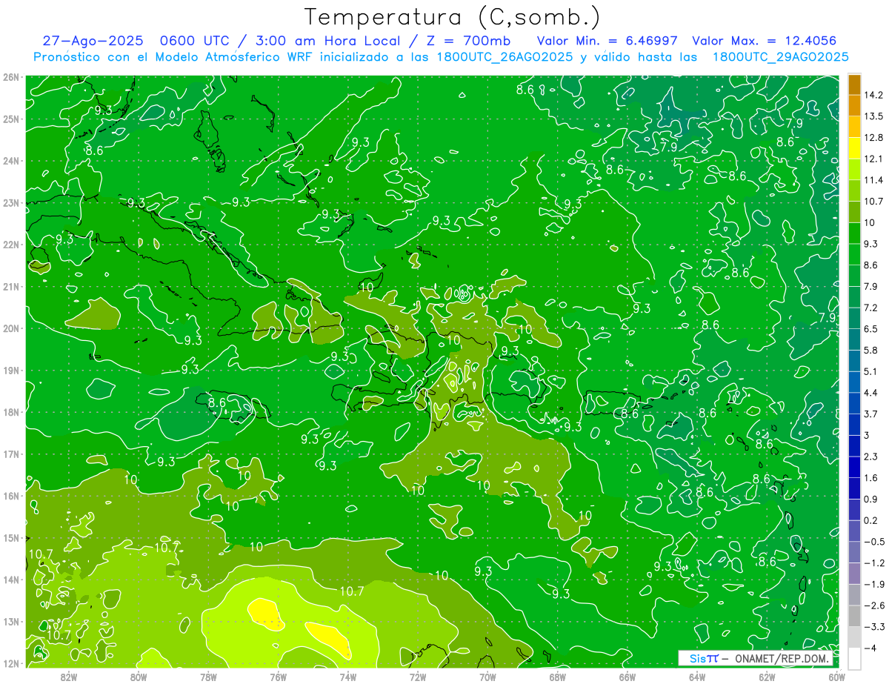Click the colorbar label "-4"
The image size is (889, 687).
(x=870, y=648)
